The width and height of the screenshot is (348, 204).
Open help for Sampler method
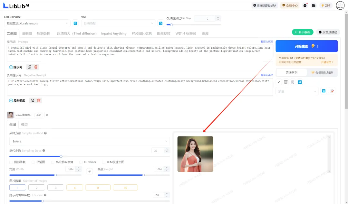point(45,133)
